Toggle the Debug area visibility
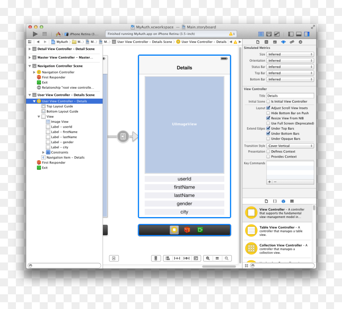Screen dimensions: 342x309 click(x=299, y=34)
